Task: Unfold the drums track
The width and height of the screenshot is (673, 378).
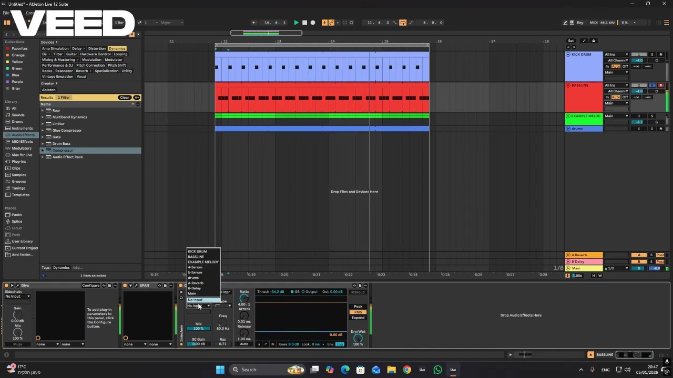Action: pos(568,129)
